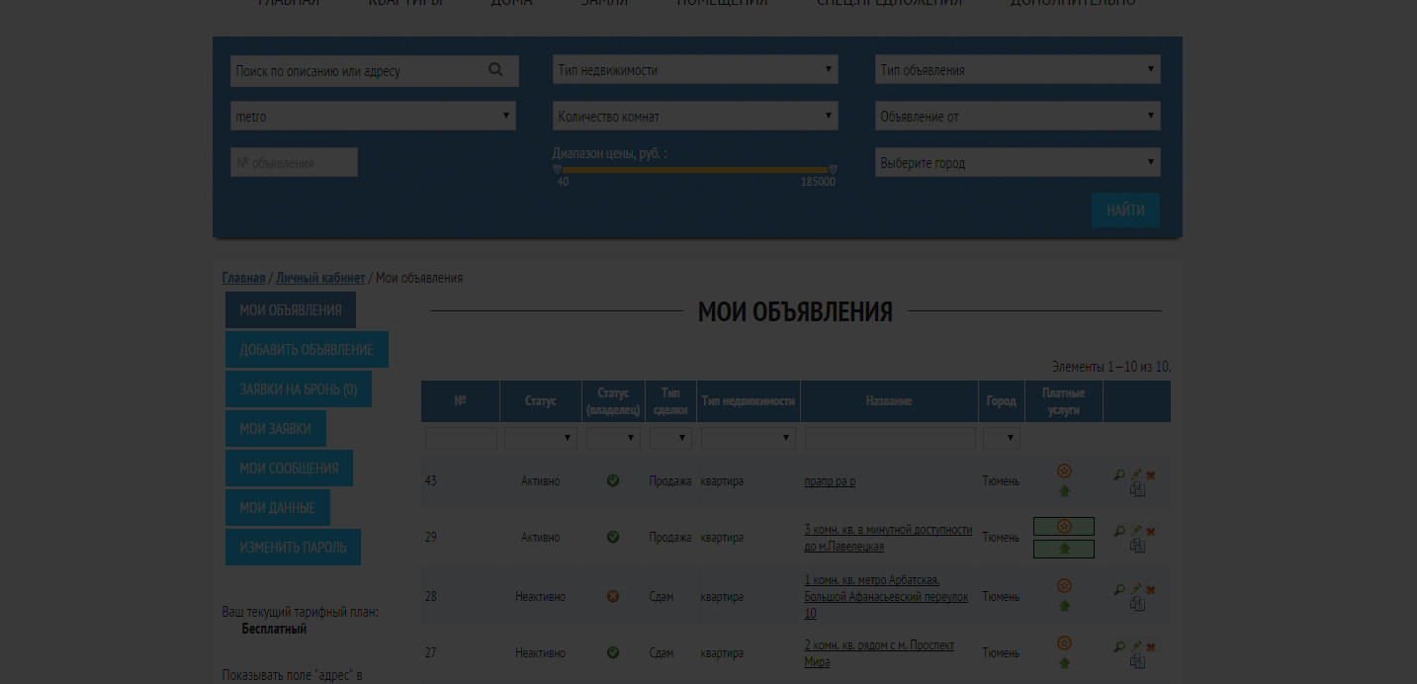Open 'Мои заявки' sidebar item
The width and height of the screenshot is (1417, 684).
point(276,429)
